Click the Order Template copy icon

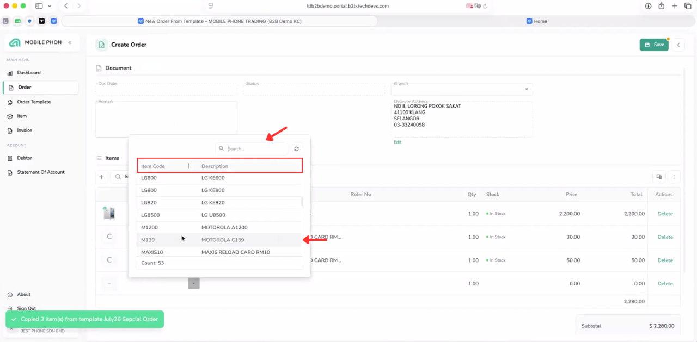pyautogui.click(x=10, y=102)
